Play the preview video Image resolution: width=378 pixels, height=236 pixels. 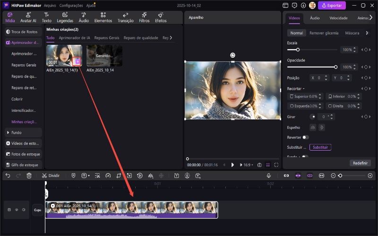(232, 165)
